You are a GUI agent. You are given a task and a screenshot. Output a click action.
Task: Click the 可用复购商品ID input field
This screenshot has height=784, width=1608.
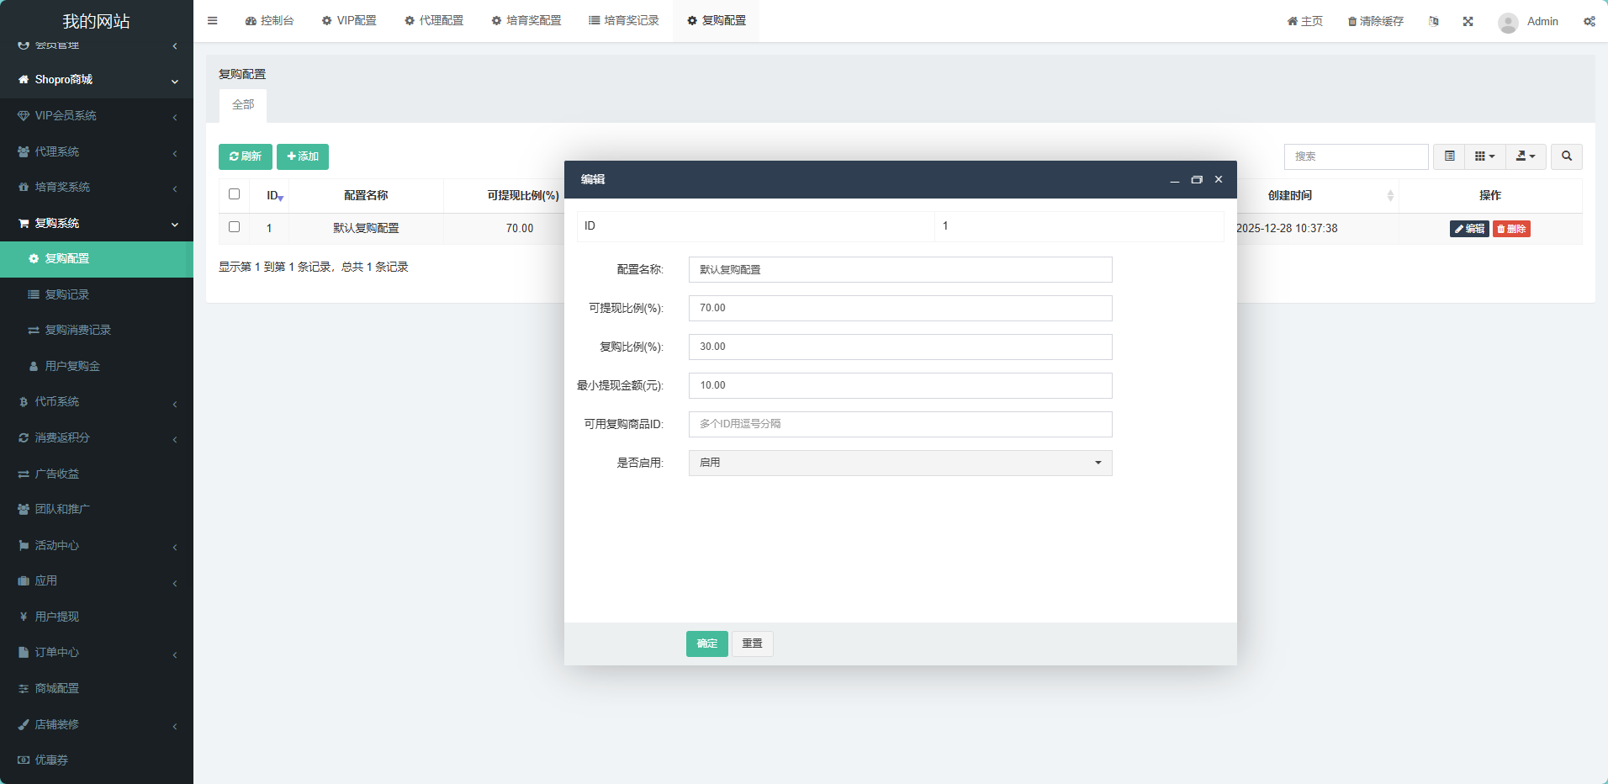point(900,424)
